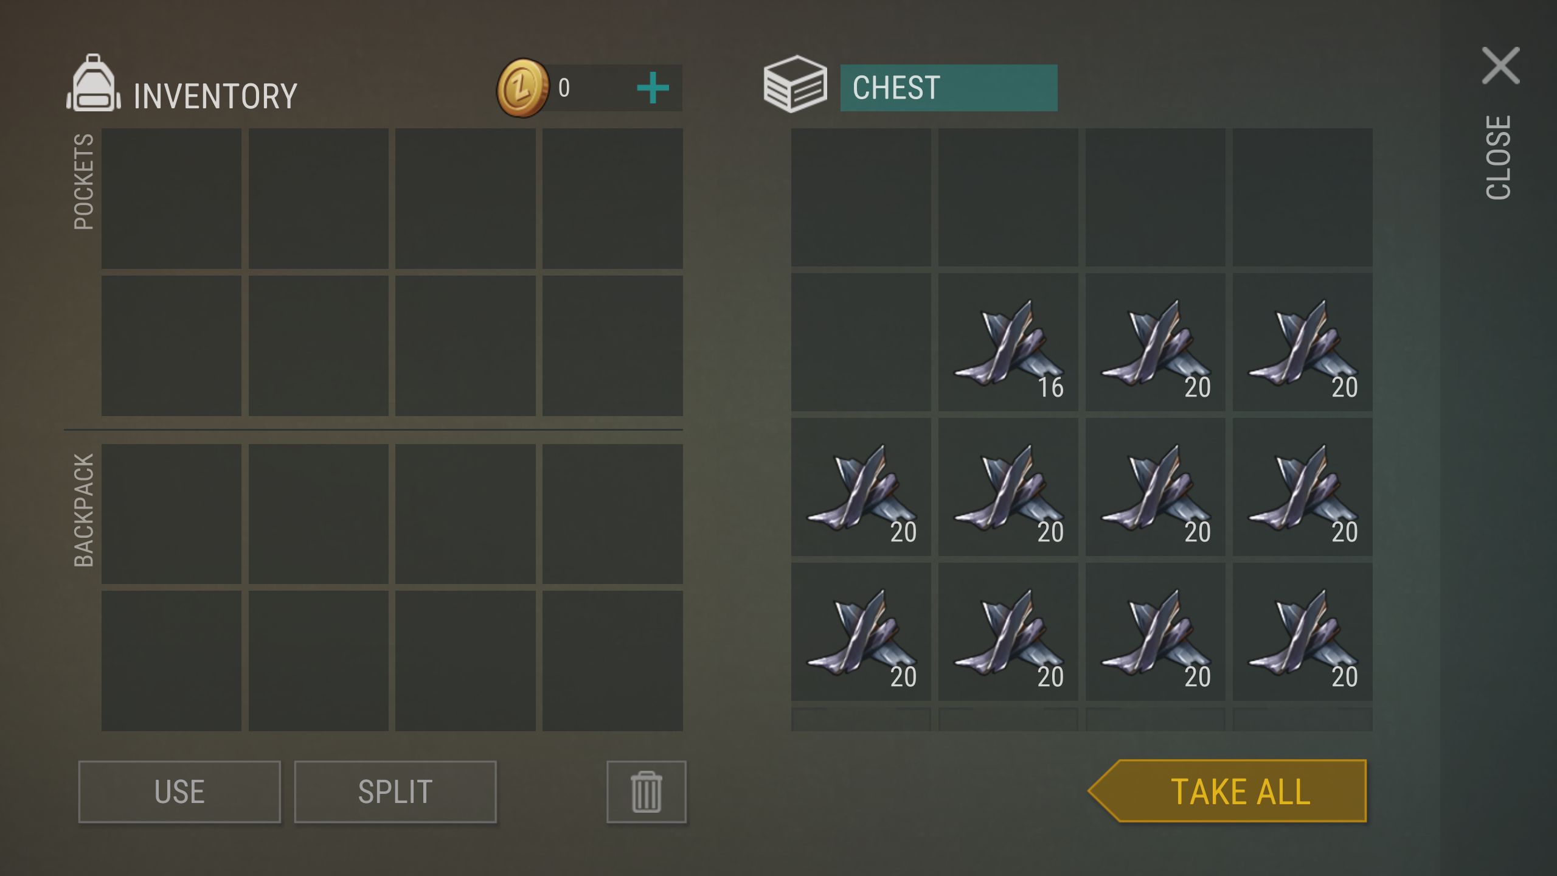This screenshot has width=1557, height=876.
Task: Click the chest crate icon
Action: coord(795,84)
